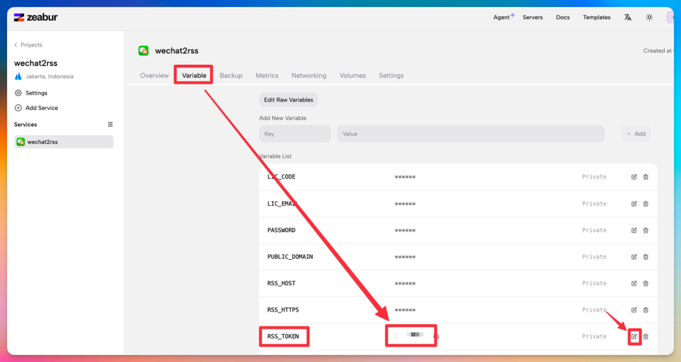The height and width of the screenshot is (362, 681).
Task: Reveal the hidden RSS_TOKEN value
Action: [x=436, y=337]
